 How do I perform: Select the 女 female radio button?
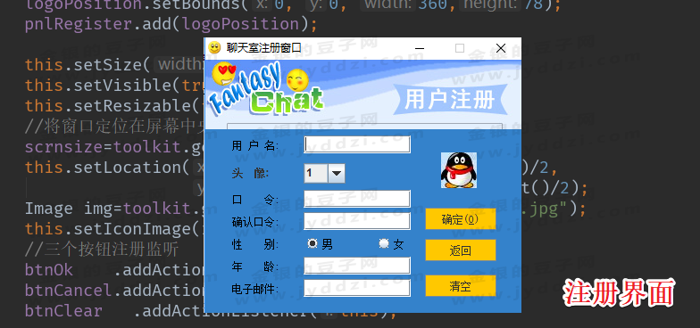click(384, 243)
